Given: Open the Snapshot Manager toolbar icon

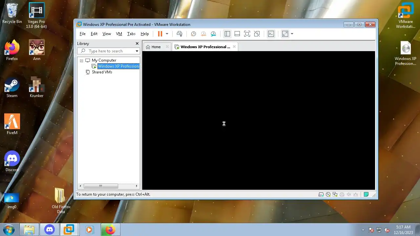Looking at the screenshot, I should pos(214,34).
